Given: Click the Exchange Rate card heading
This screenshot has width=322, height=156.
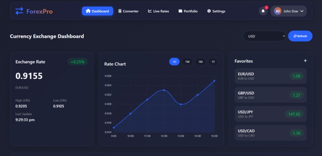Looking at the screenshot, I should click(30, 62).
